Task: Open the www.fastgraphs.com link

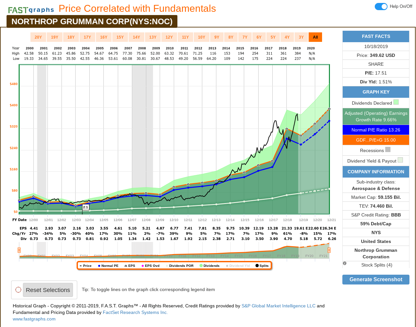Action: 34,319
